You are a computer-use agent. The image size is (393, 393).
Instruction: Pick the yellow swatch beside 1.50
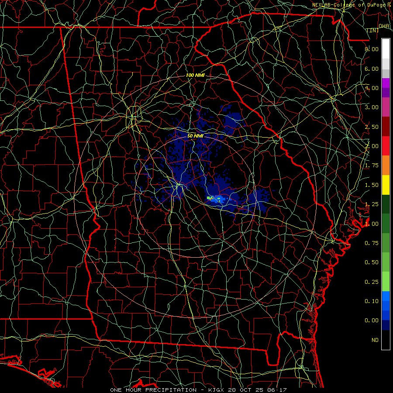tap(386, 185)
